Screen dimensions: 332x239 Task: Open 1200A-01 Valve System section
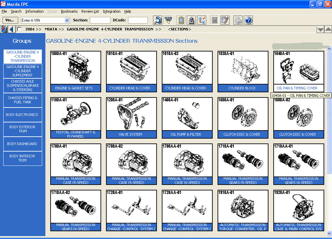pos(131,118)
